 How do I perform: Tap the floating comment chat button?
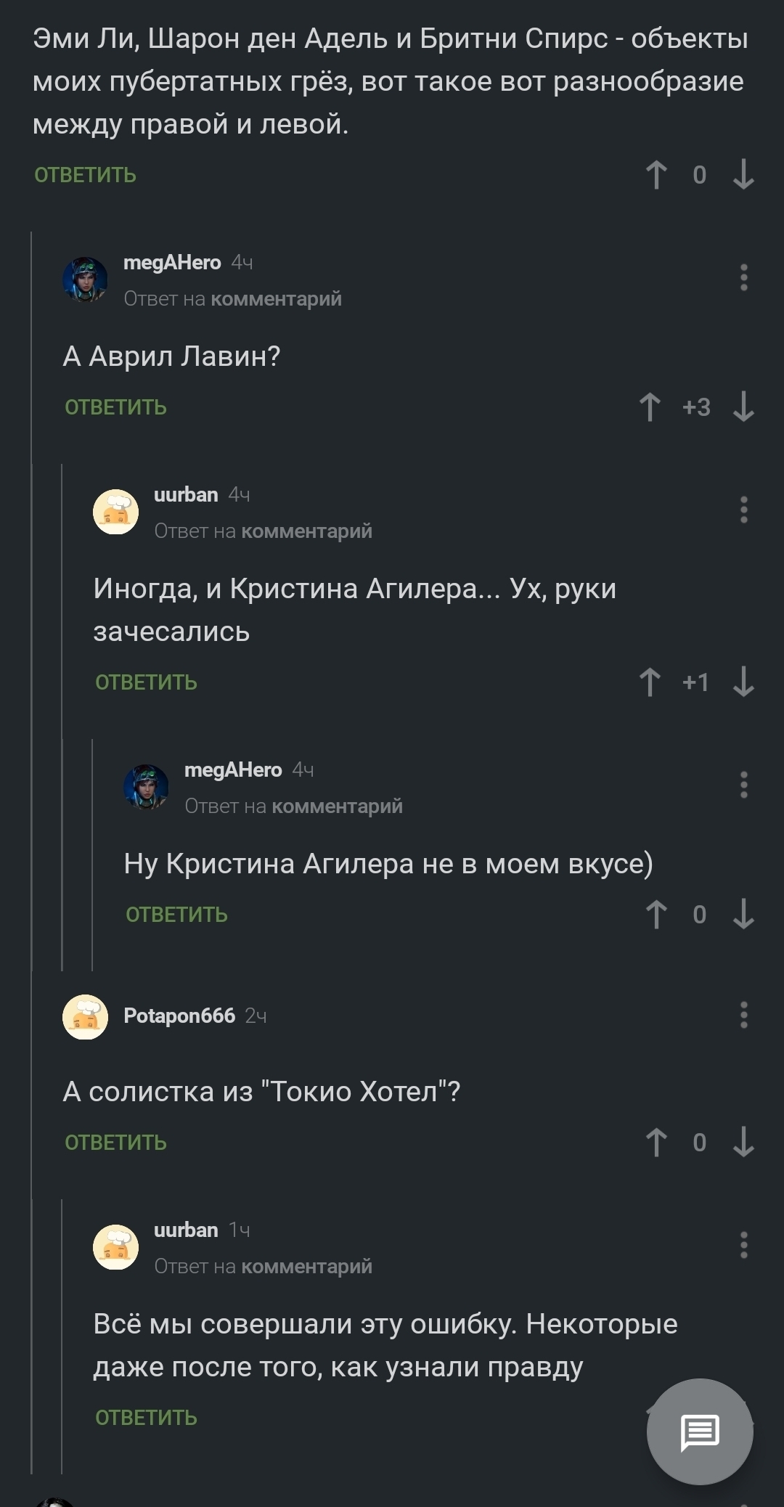pyautogui.click(x=700, y=1432)
